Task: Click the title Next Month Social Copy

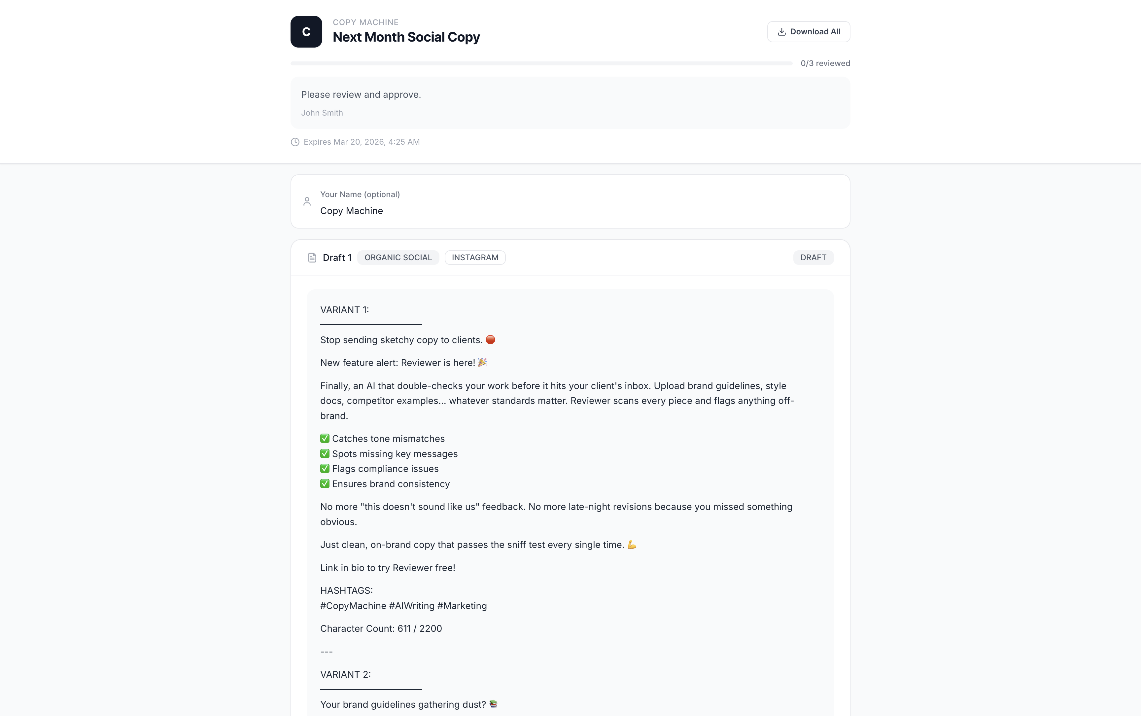Action: 406,37
